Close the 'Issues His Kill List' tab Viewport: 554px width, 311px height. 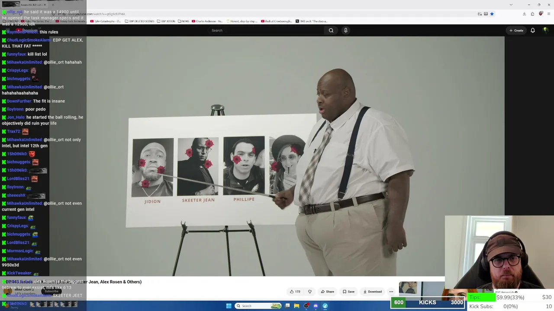coord(45,5)
